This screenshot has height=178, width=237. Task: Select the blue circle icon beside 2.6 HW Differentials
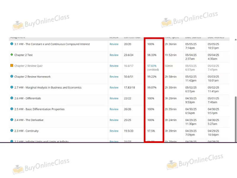(x=12, y=98)
